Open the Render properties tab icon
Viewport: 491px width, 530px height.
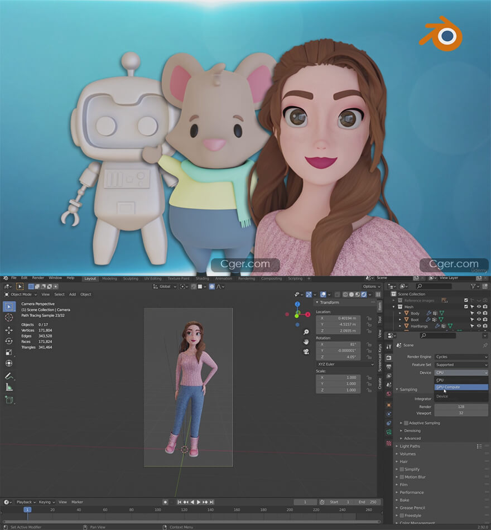point(389,358)
